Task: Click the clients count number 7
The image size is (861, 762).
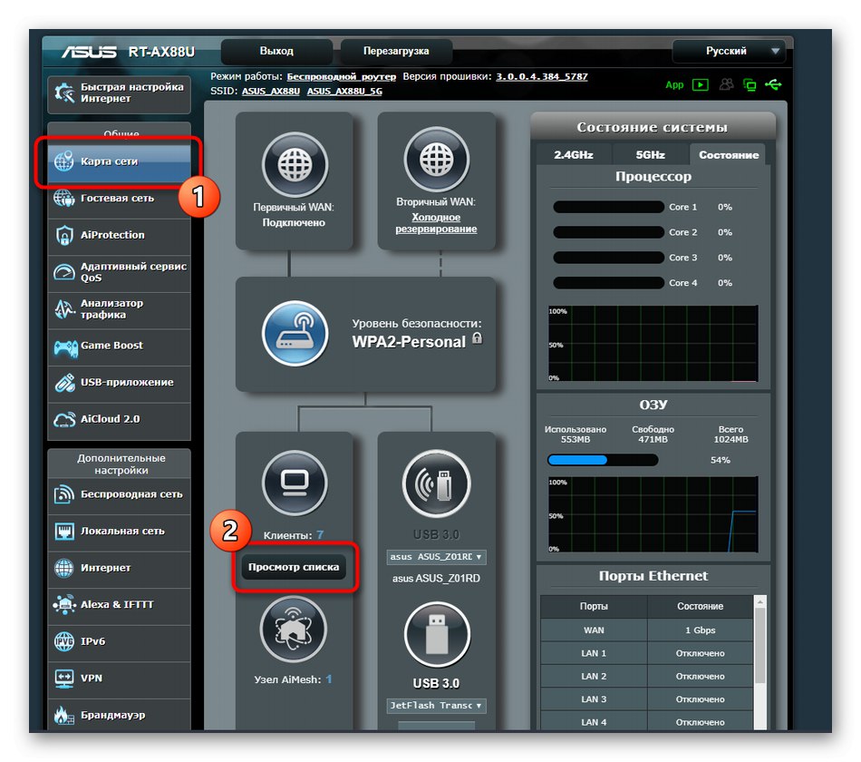Action: coord(320,535)
